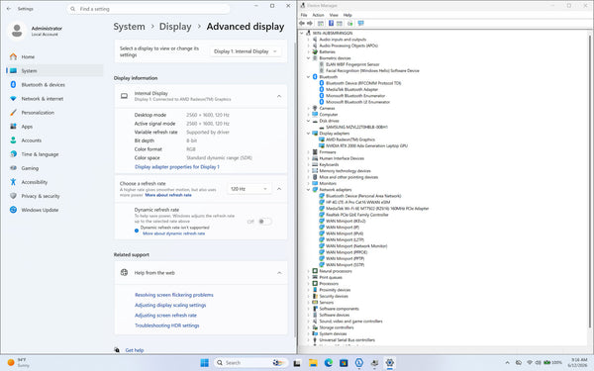Open the 120 Hz refresh rate dropdown

248,189
